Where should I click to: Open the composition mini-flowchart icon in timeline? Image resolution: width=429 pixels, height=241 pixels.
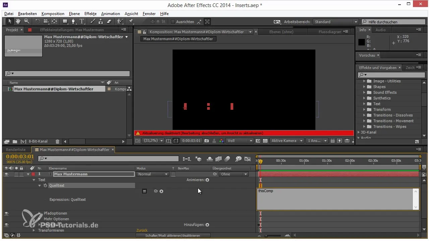(x=186, y=159)
